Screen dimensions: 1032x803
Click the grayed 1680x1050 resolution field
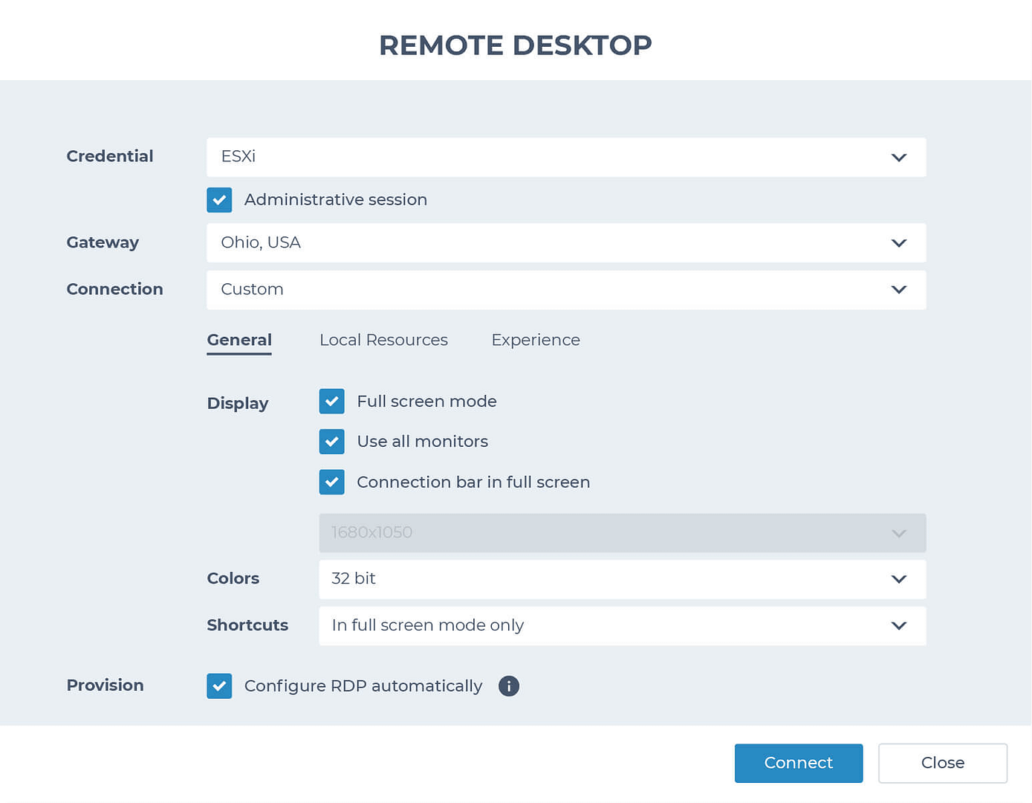tap(623, 532)
